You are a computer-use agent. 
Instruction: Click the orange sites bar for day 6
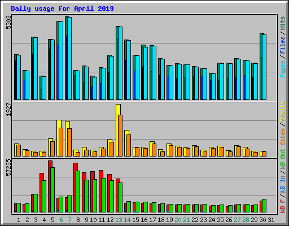point(61,142)
